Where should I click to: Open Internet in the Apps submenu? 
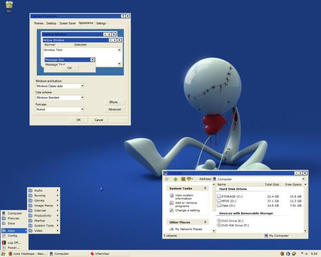44,210
